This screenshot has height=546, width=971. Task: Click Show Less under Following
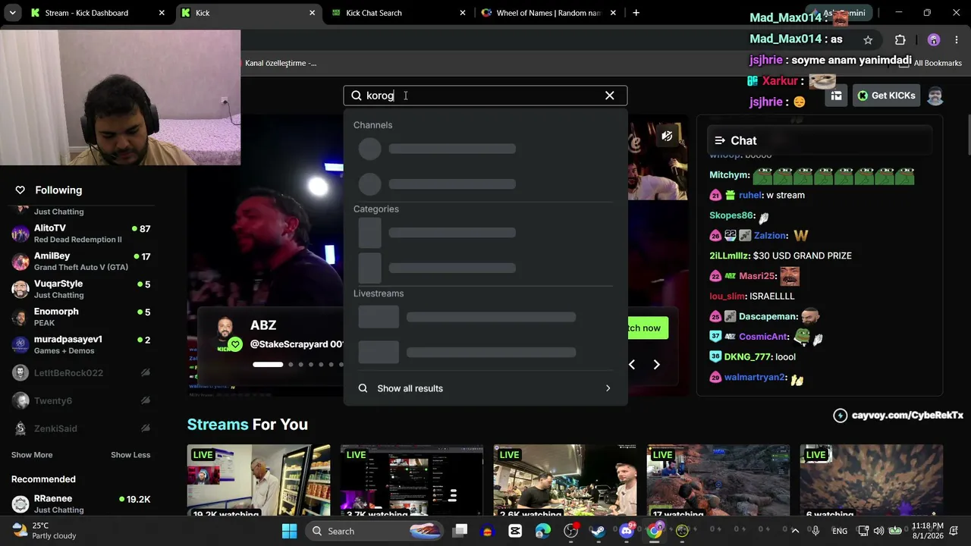point(130,455)
